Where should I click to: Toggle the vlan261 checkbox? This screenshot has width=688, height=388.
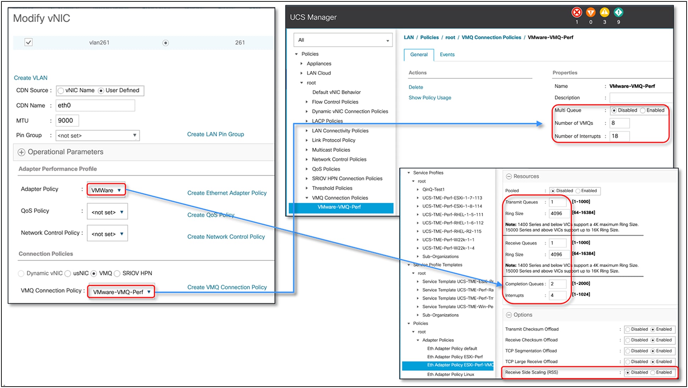[28, 42]
